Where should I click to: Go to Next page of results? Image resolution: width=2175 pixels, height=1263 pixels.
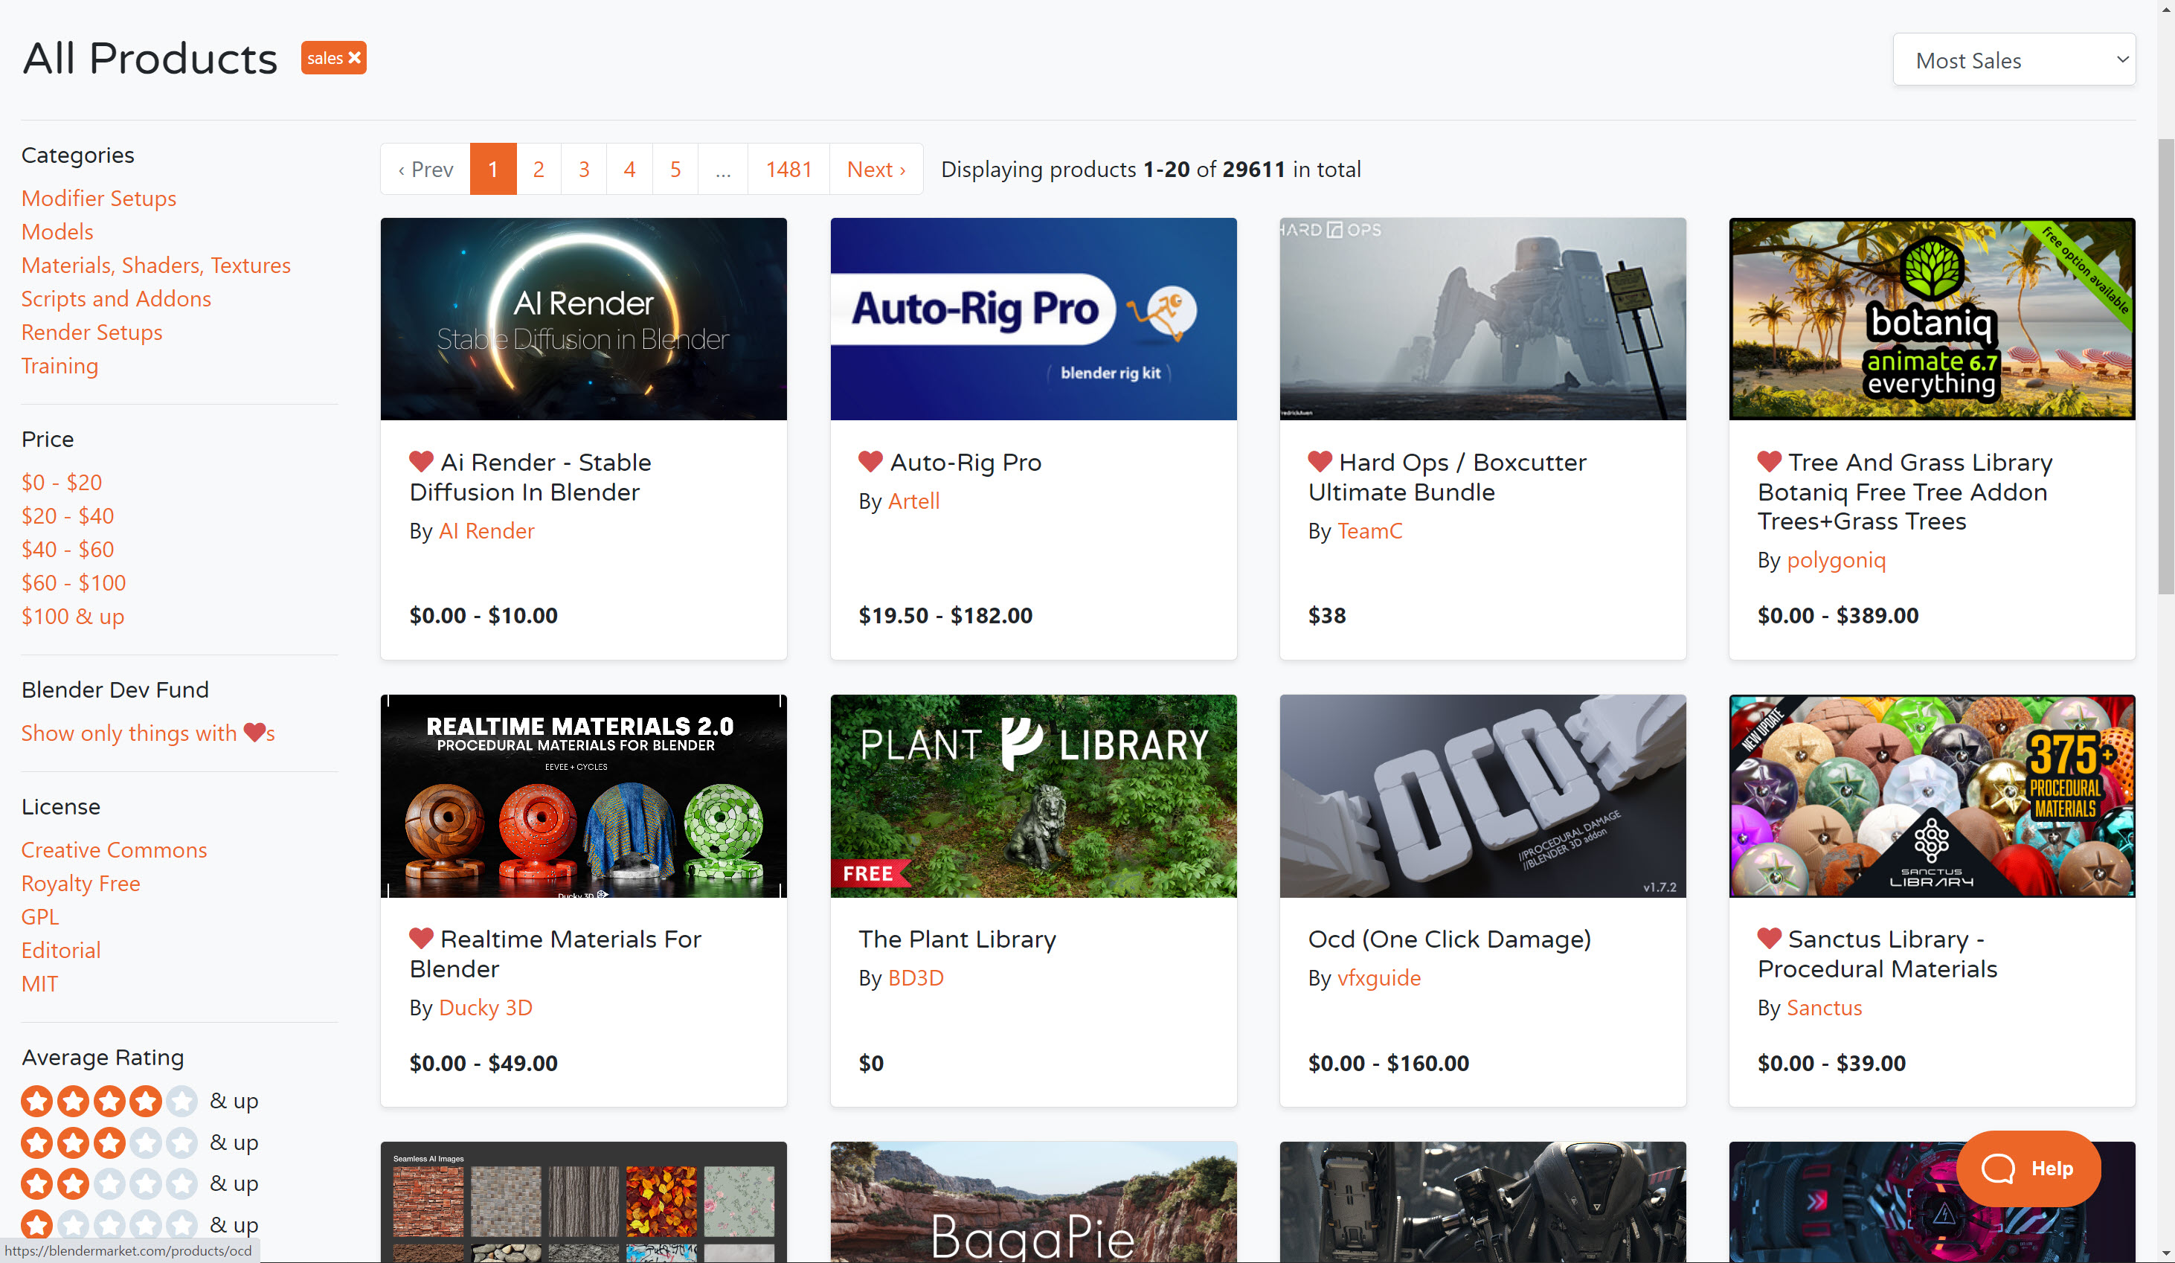876,169
